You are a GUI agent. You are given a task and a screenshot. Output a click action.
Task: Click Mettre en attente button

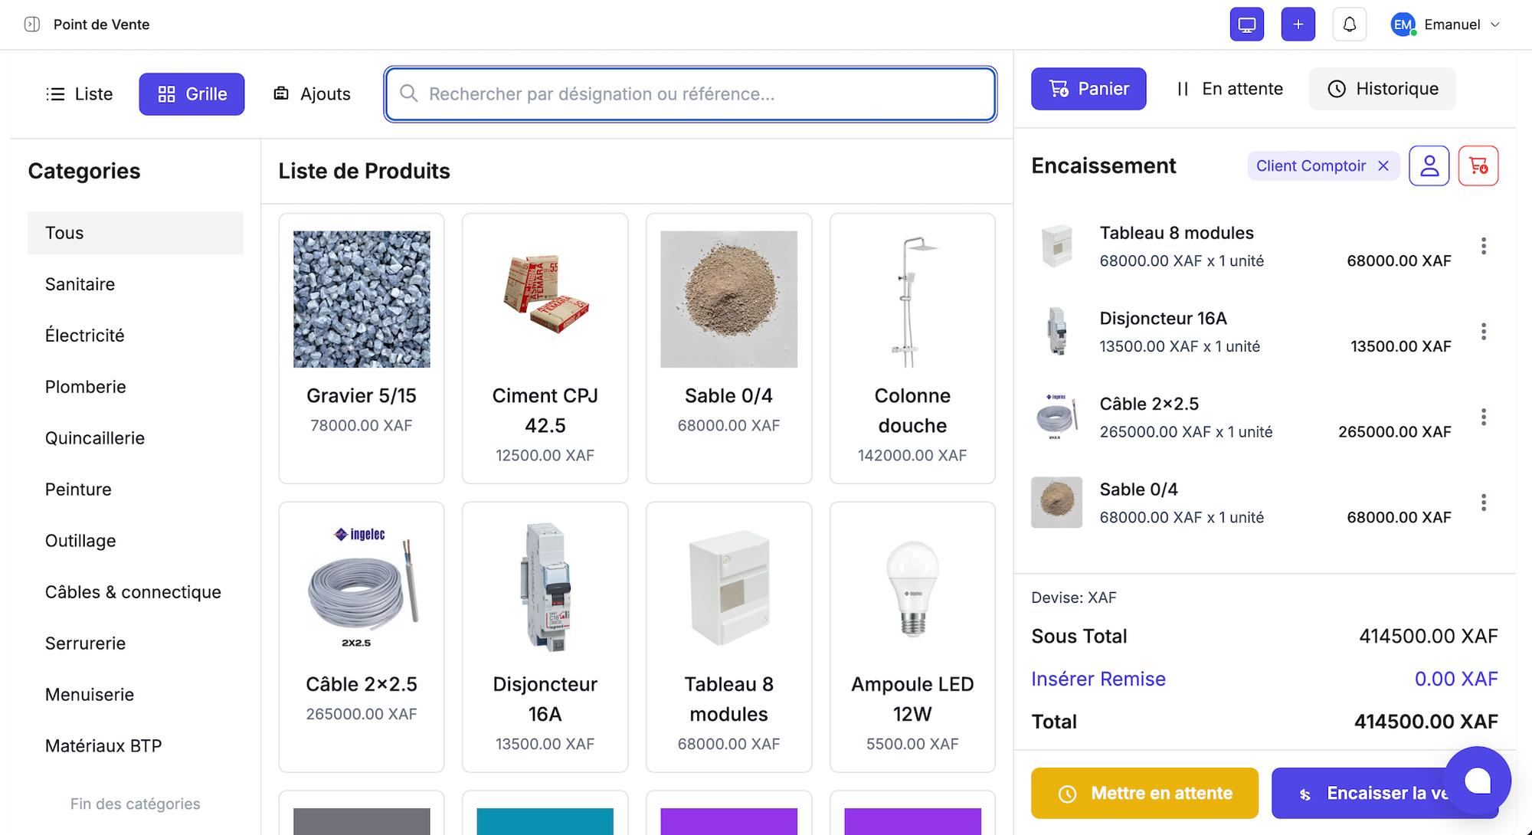pyautogui.click(x=1144, y=793)
